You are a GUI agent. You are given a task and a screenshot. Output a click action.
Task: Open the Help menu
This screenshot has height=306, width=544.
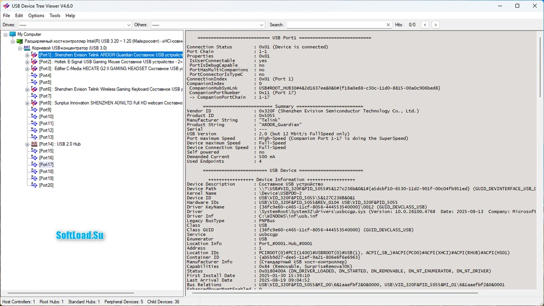pos(70,15)
